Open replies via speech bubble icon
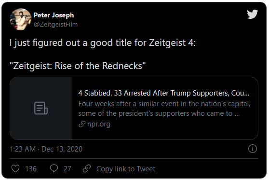 (54, 168)
